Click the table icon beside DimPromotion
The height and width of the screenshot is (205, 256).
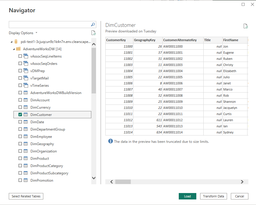pos(25,180)
